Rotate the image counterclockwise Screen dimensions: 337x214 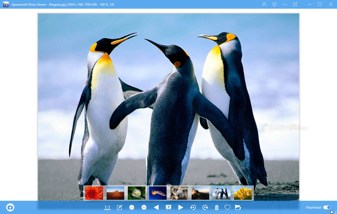click(x=193, y=207)
